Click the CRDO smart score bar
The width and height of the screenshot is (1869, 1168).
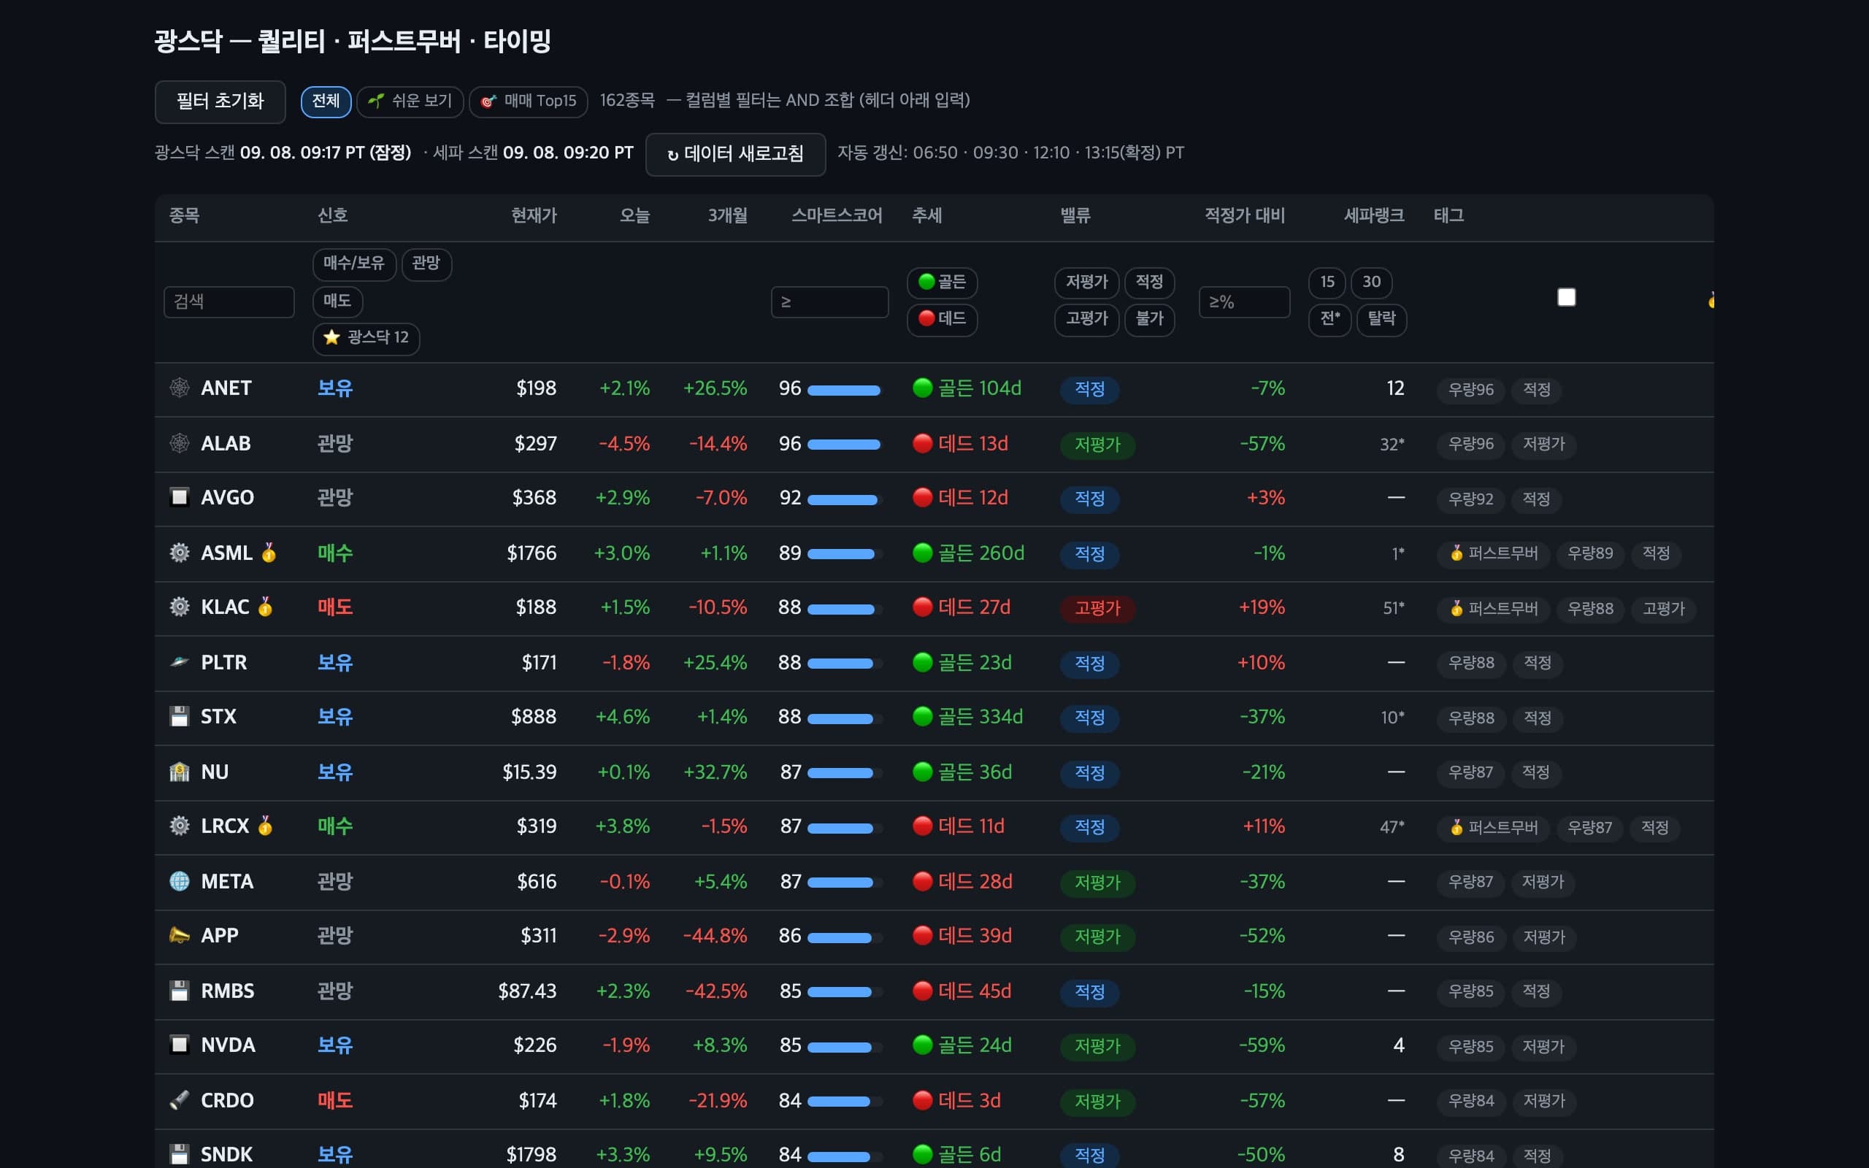(x=844, y=1102)
